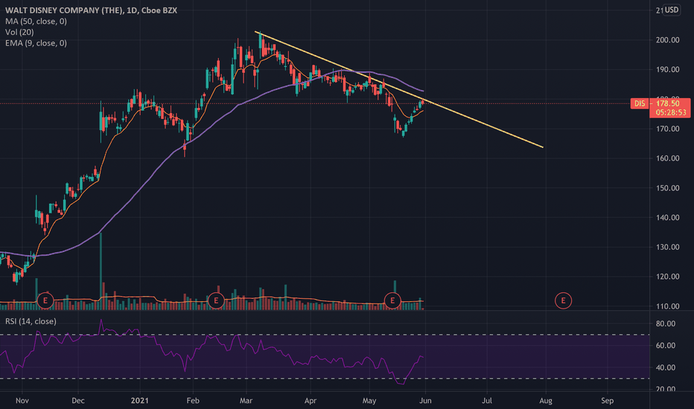The width and height of the screenshot is (694, 409).
Task: Click the 110.00 price axis label
Action: tap(667, 306)
